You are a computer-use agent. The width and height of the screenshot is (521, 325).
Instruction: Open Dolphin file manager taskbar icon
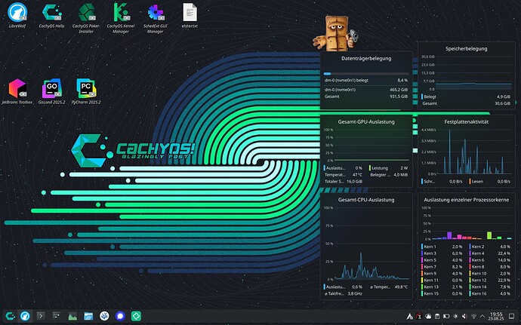coord(88,316)
